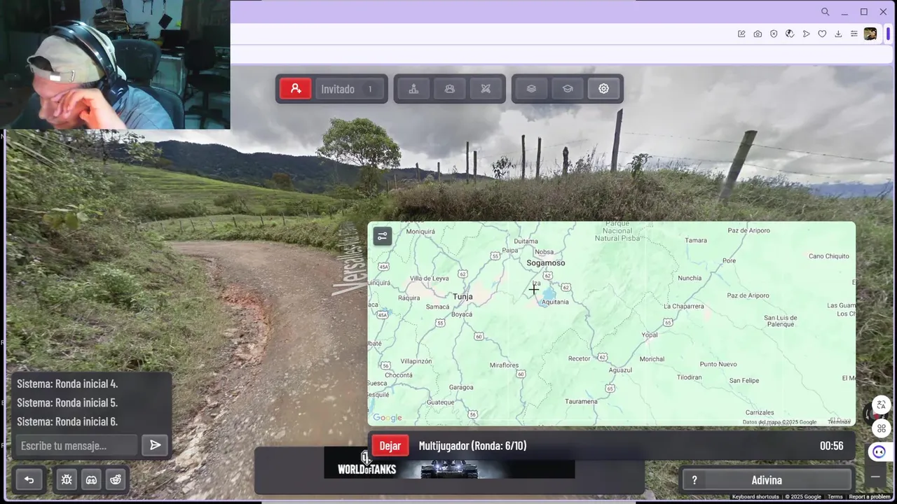Click the Dejar leave button
Viewport: 897px width, 504px height.
pyautogui.click(x=390, y=446)
